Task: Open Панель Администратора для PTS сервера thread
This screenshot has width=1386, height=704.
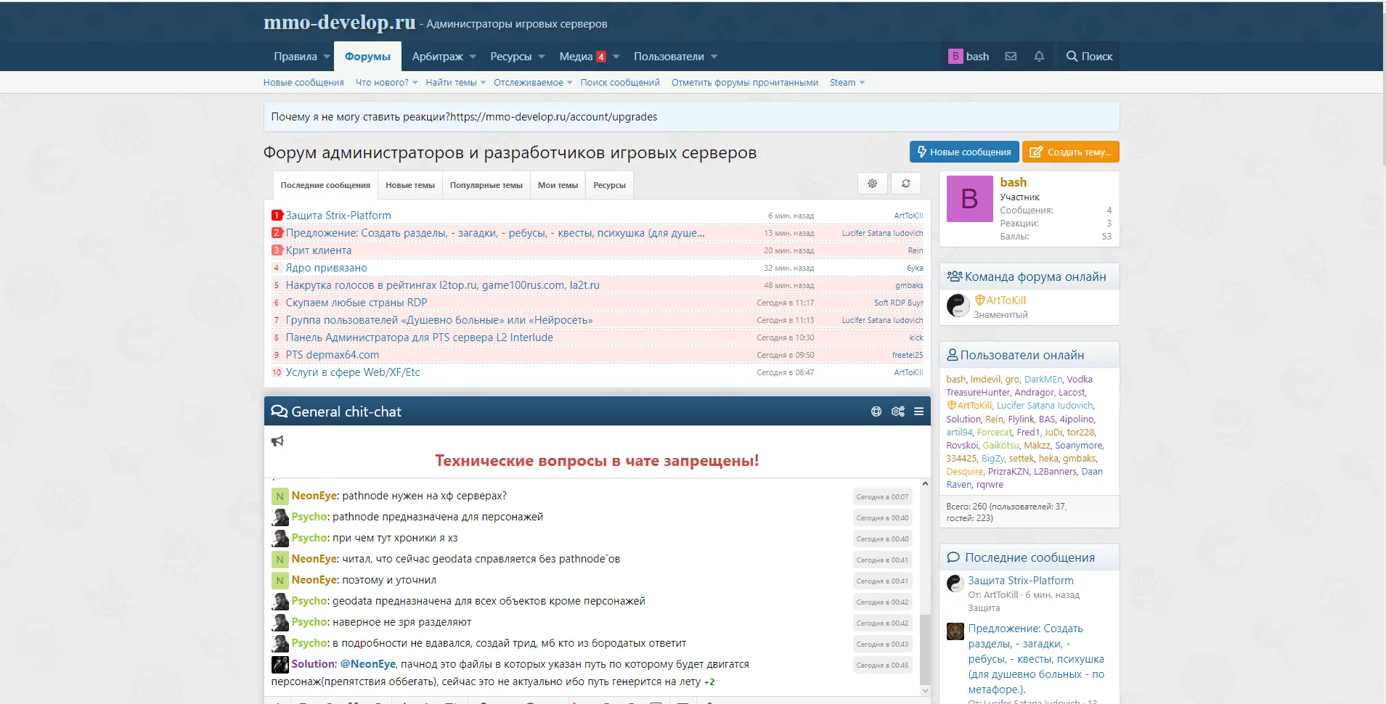Action: pyautogui.click(x=420, y=337)
